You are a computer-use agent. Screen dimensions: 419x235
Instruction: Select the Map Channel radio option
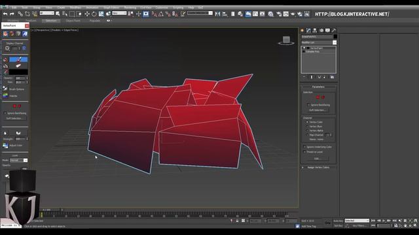(x=307, y=135)
